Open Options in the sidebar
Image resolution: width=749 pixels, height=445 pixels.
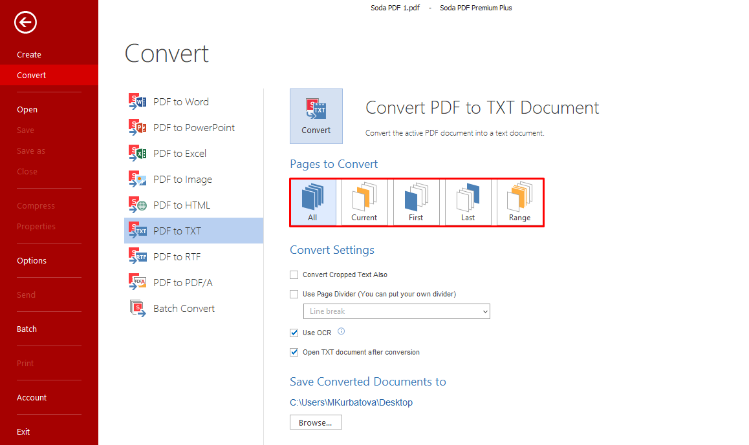point(32,260)
